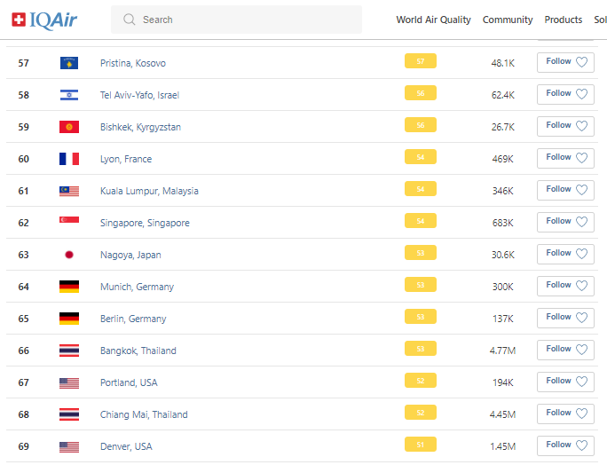Click the Malaysia flag next to Kuala Lumpur
The image size is (607, 465).
[69, 191]
